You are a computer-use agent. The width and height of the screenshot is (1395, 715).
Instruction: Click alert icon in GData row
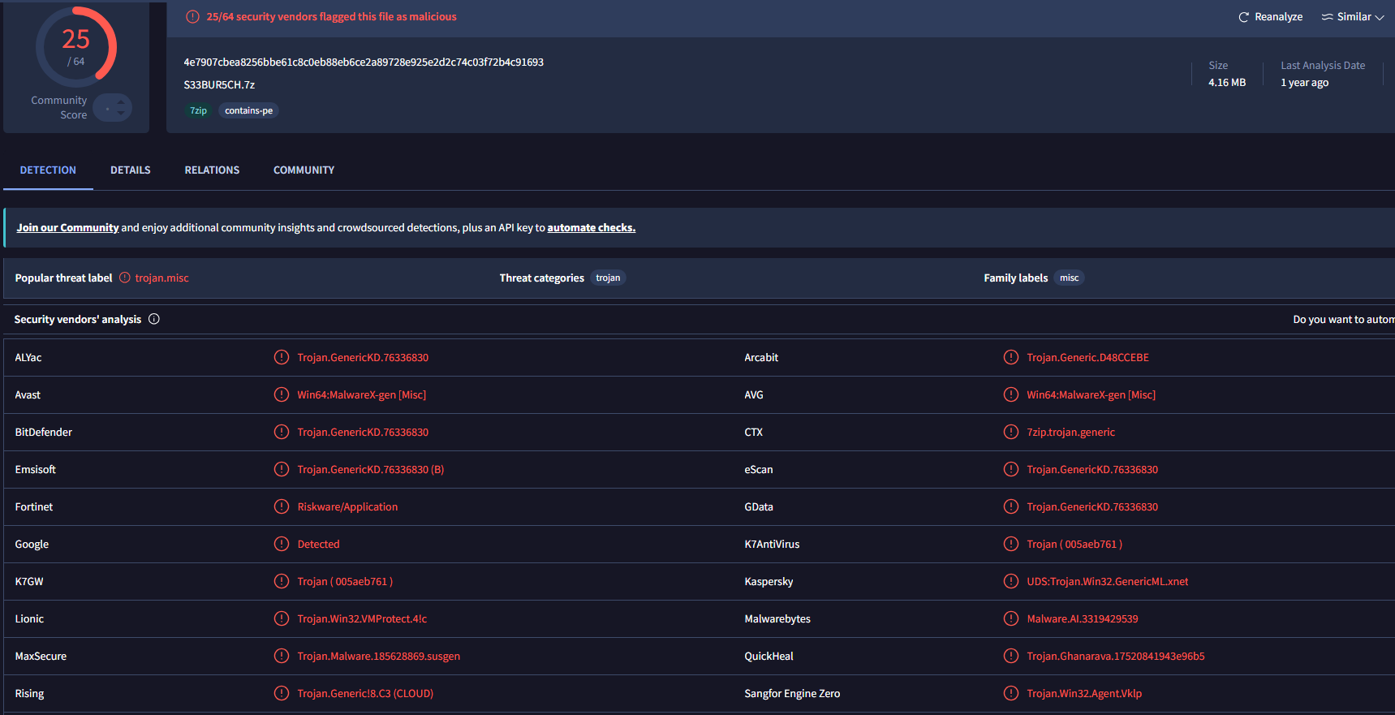tap(1011, 506)
